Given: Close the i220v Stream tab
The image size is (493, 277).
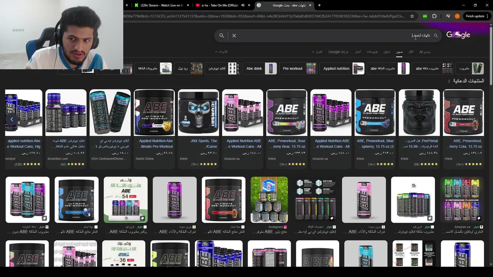Looking at the screenshot, I should pos(188,5).
